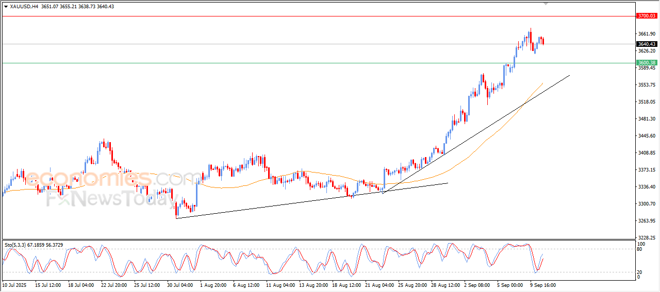Click the 11 Aug 04:00 time label
This screenshot has width=660, height=292.
(x=279, y=284)
